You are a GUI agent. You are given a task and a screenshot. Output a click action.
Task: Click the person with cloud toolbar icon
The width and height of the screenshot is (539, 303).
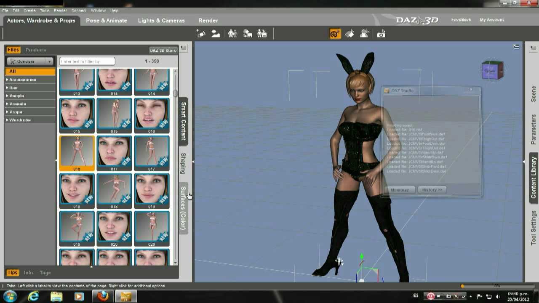click(x=248, y=34)
